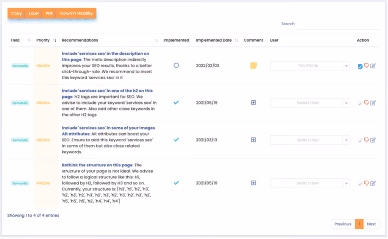The height and width of the screenshot is (239, 388).
Task: Add a comment in the Rethink the structure row
Action: tap(253, 183)
